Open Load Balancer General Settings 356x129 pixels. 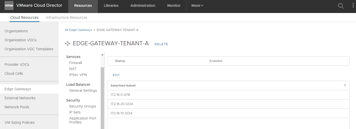83,90
